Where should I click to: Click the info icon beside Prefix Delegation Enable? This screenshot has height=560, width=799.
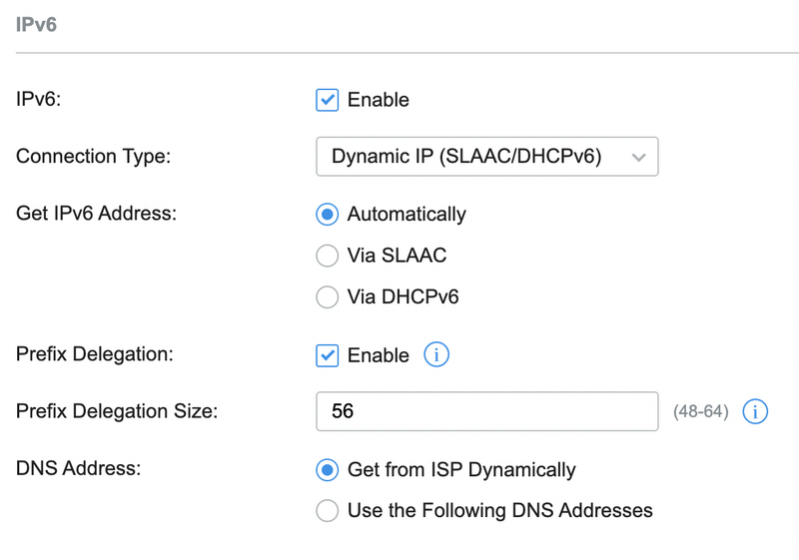[x=436, y=354]
